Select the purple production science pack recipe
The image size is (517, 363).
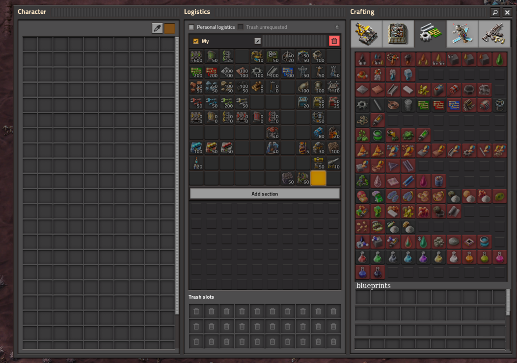(x=423, y=257)
